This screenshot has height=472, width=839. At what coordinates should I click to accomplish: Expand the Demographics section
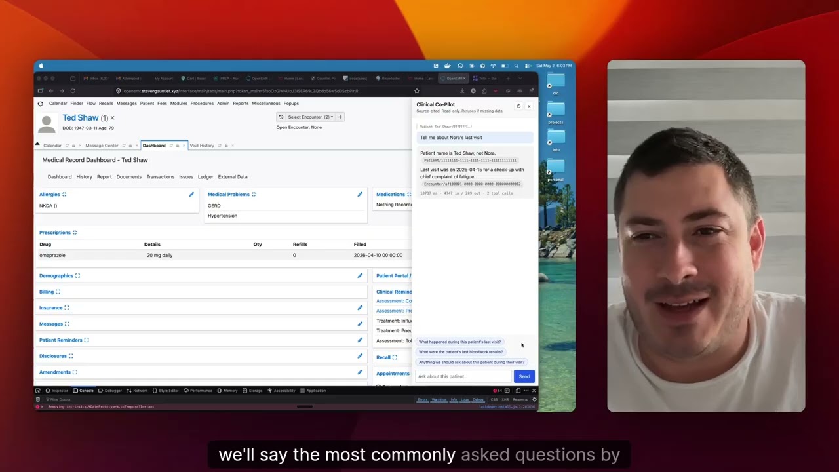[x=77, y=276]
